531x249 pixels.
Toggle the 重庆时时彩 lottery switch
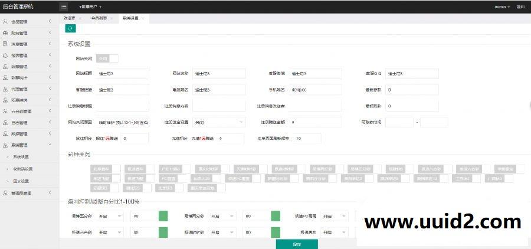tap(212, 169)
